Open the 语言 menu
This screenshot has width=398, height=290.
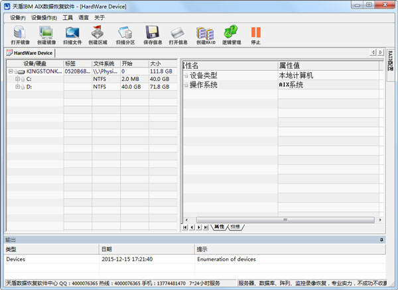pos(84,17)
